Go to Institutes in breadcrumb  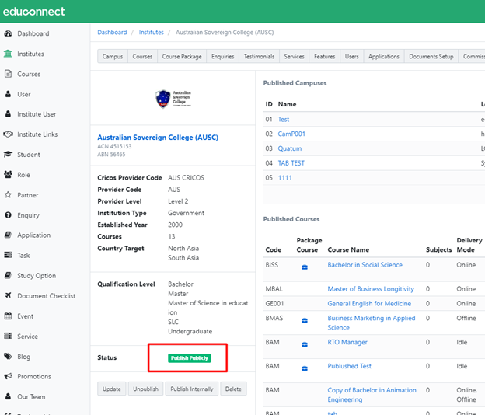pos(152,33)
